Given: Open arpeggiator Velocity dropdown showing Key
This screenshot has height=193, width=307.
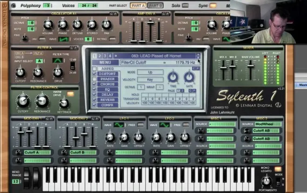Looking at the screenshot, I should click(x=150, y=80).
